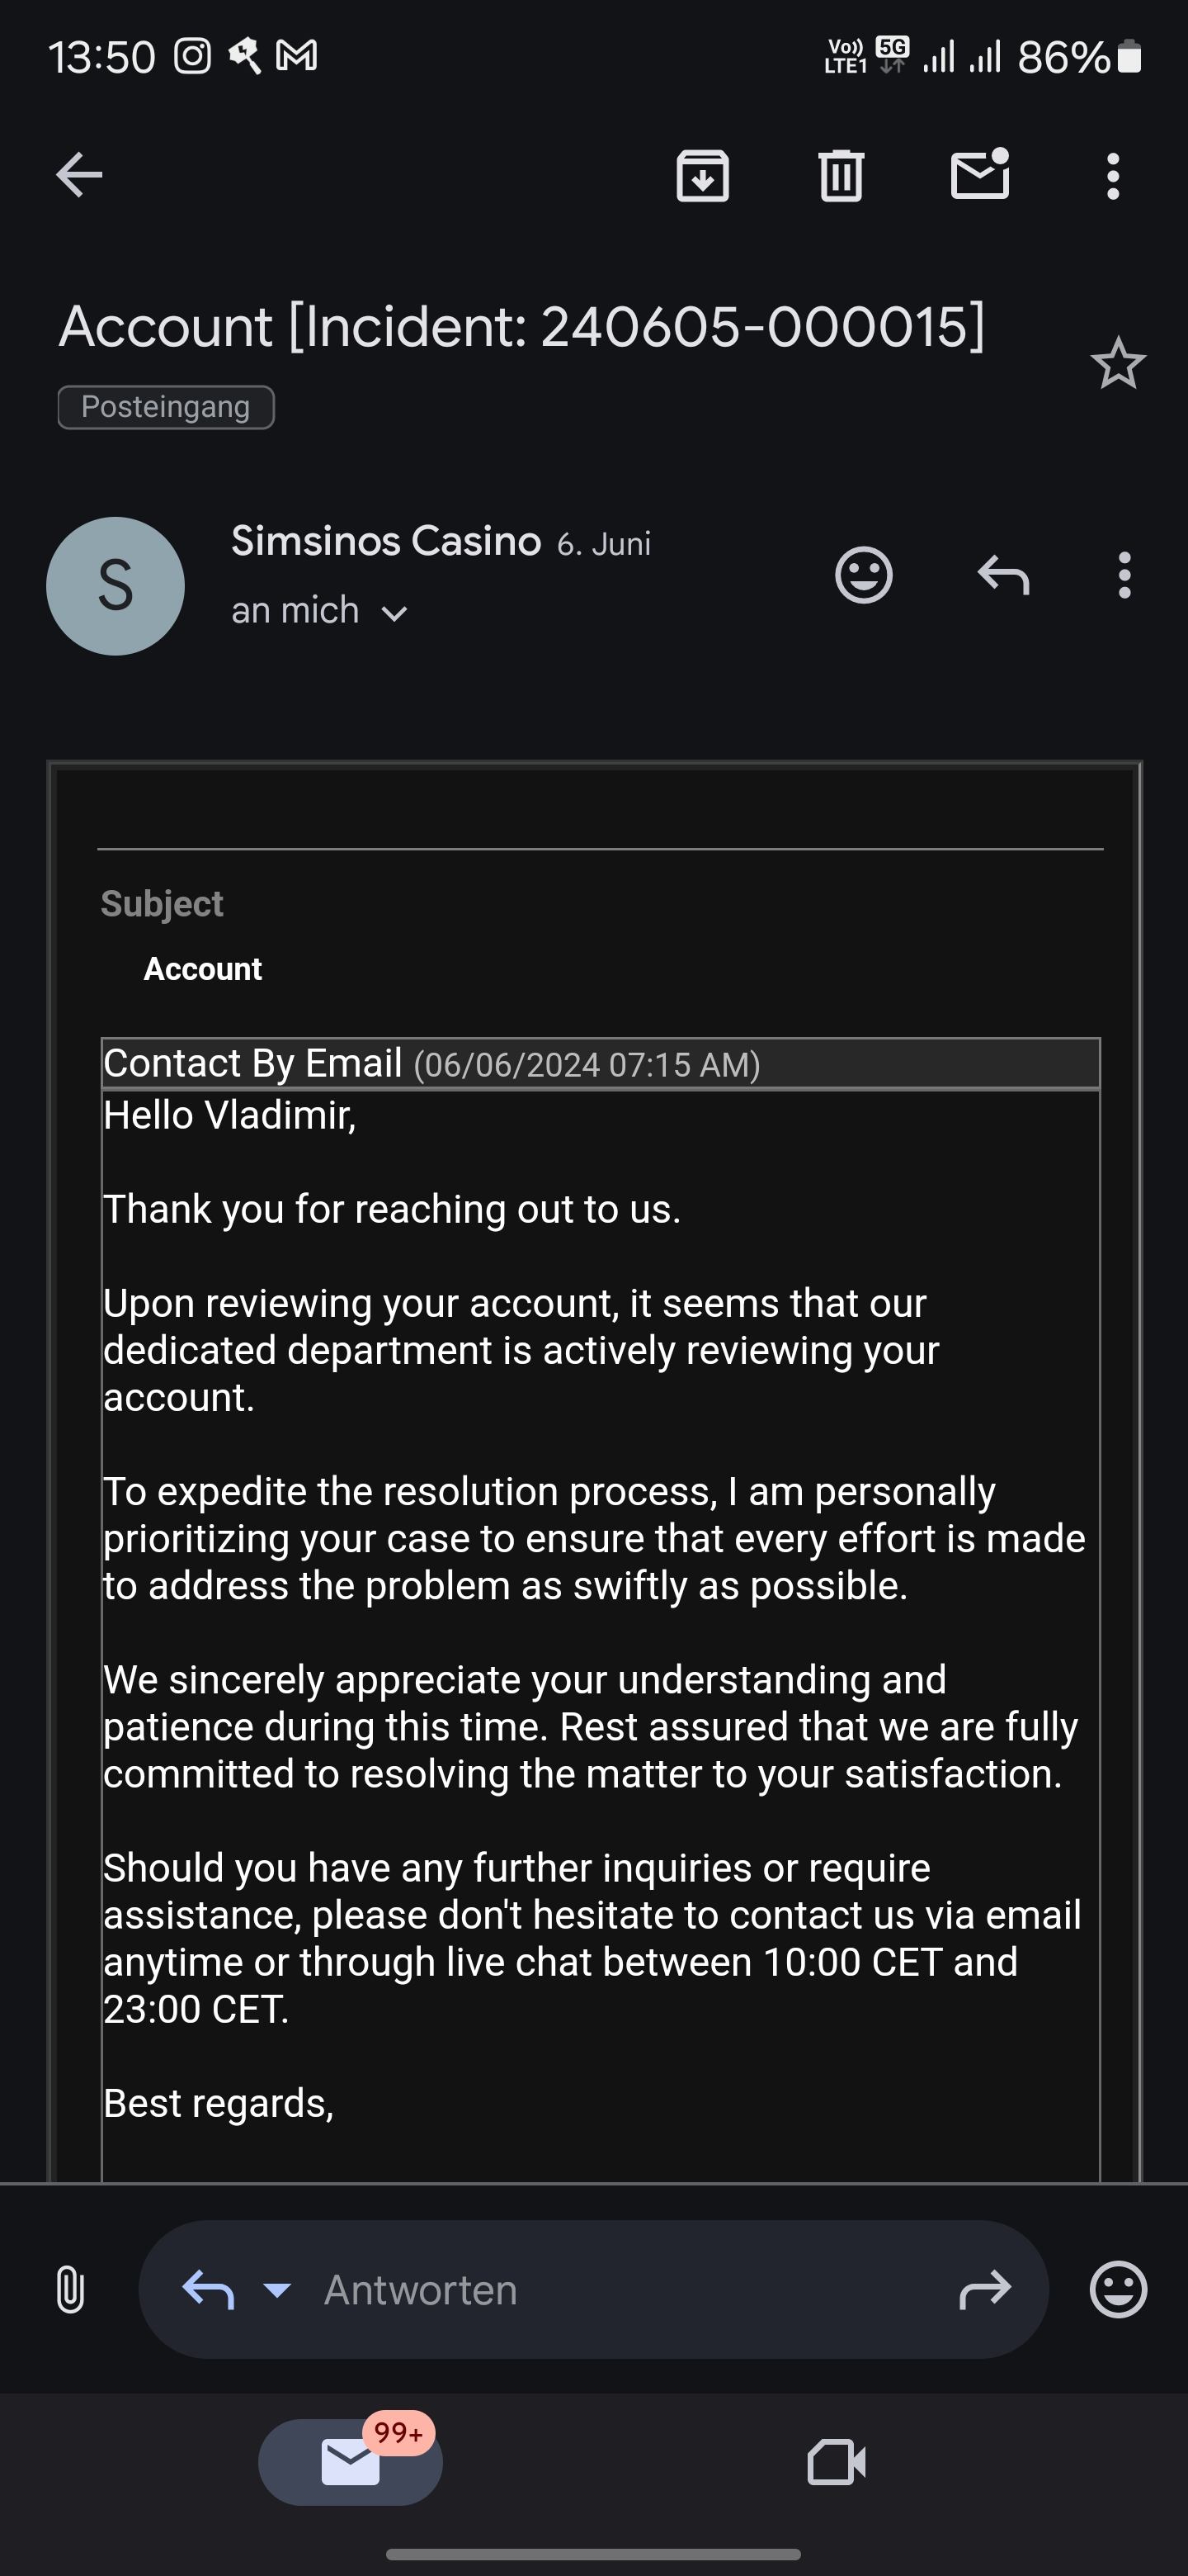
Task: Star the Account incident email
Action: point(1117,363)
